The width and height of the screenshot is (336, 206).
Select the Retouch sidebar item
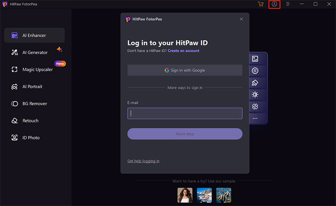tap(34, 121)
